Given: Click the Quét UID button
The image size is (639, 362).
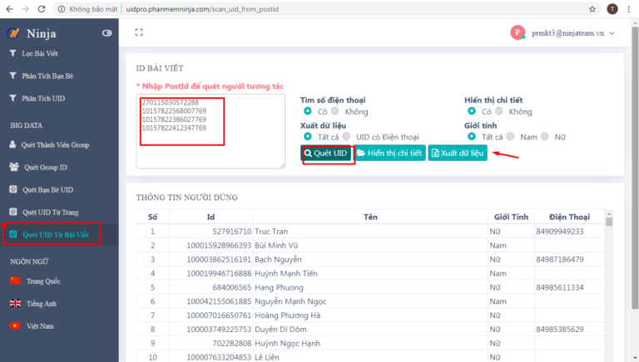Looking at the screenshot, I should pyautogui.click(x=326, y=153).
